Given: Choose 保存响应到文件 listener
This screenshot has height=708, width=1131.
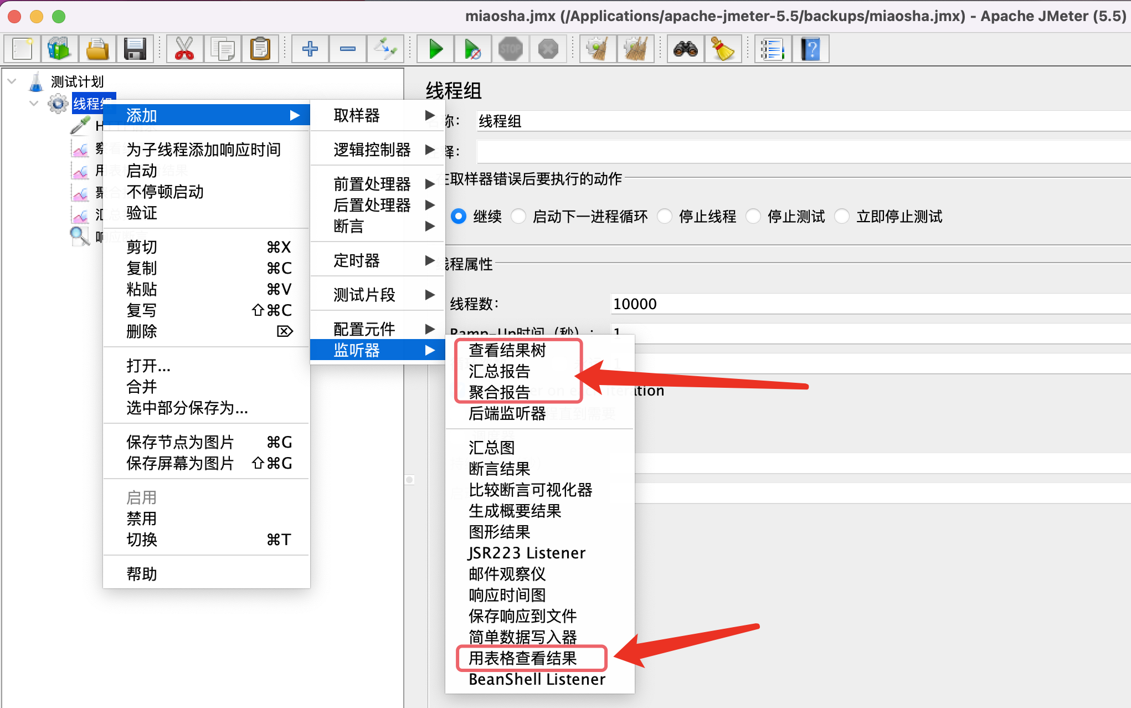Looking at the screenshot, I should 522,616.
